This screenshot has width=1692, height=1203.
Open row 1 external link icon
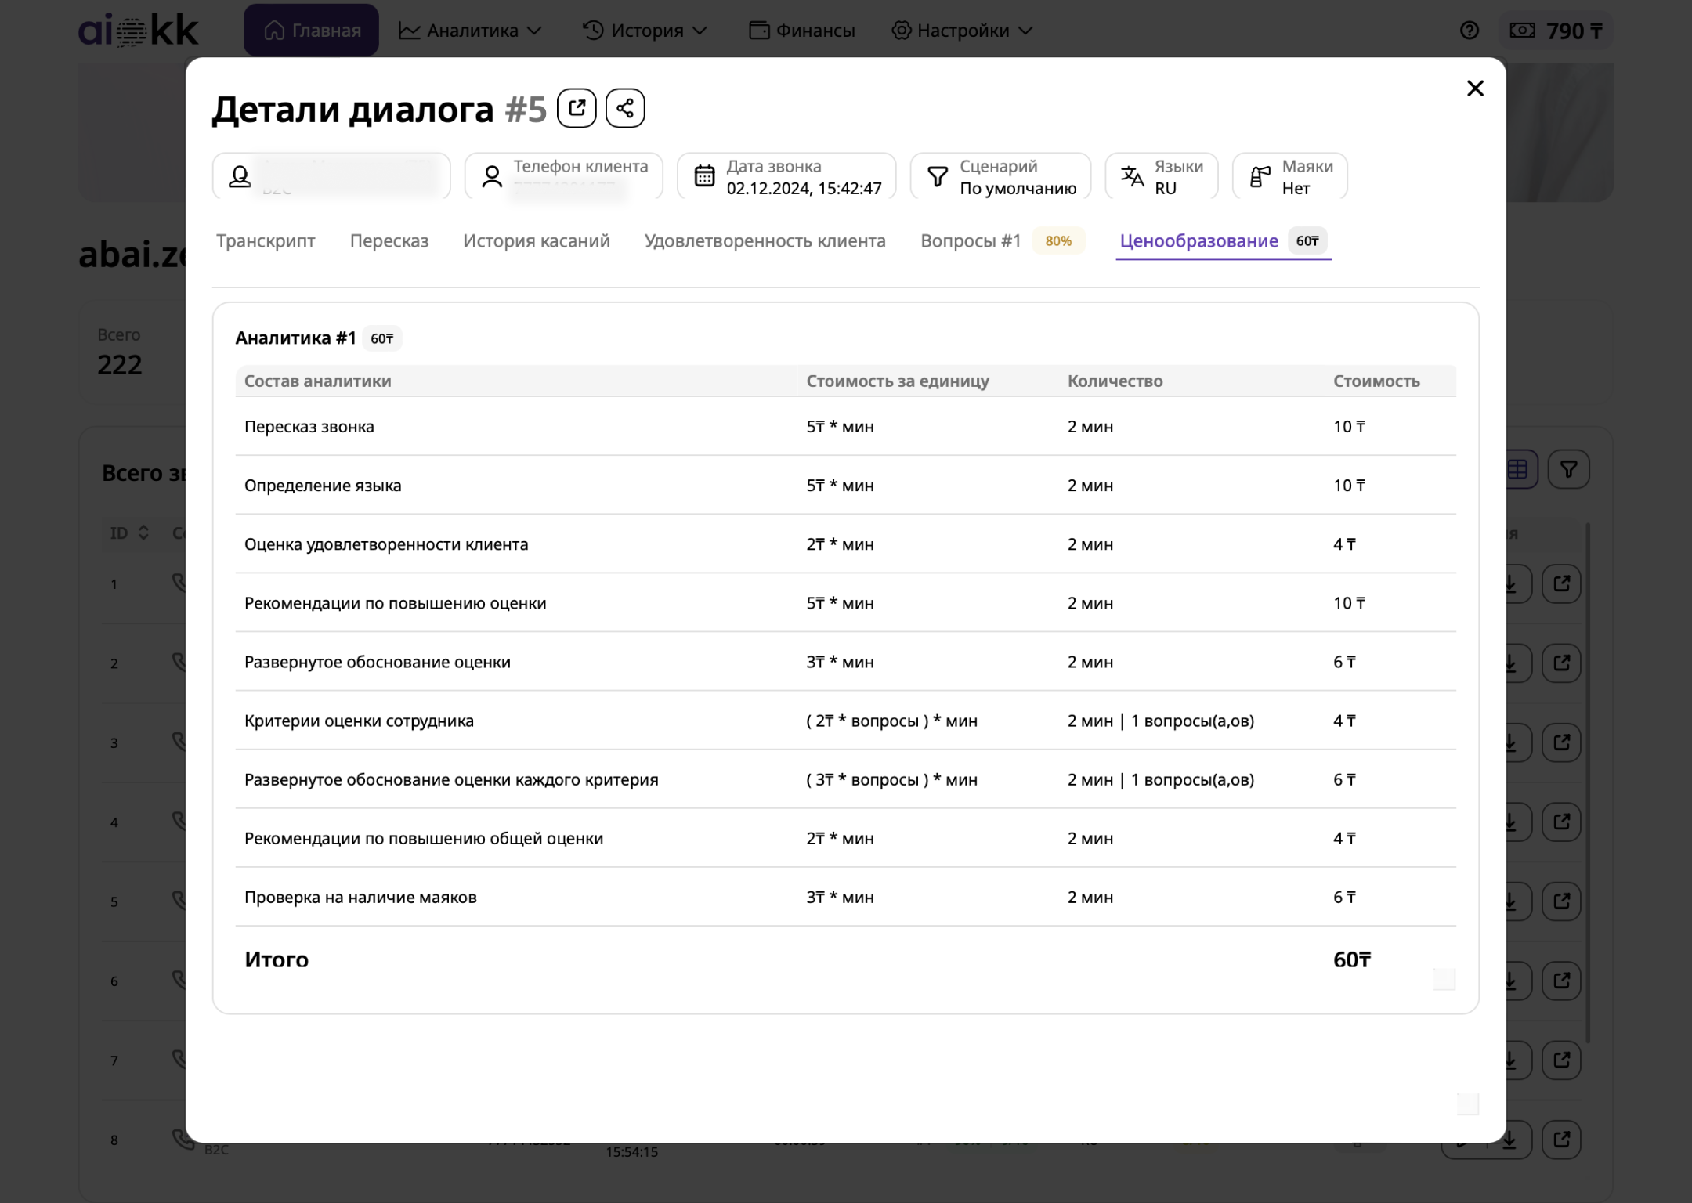[1561, 583]
